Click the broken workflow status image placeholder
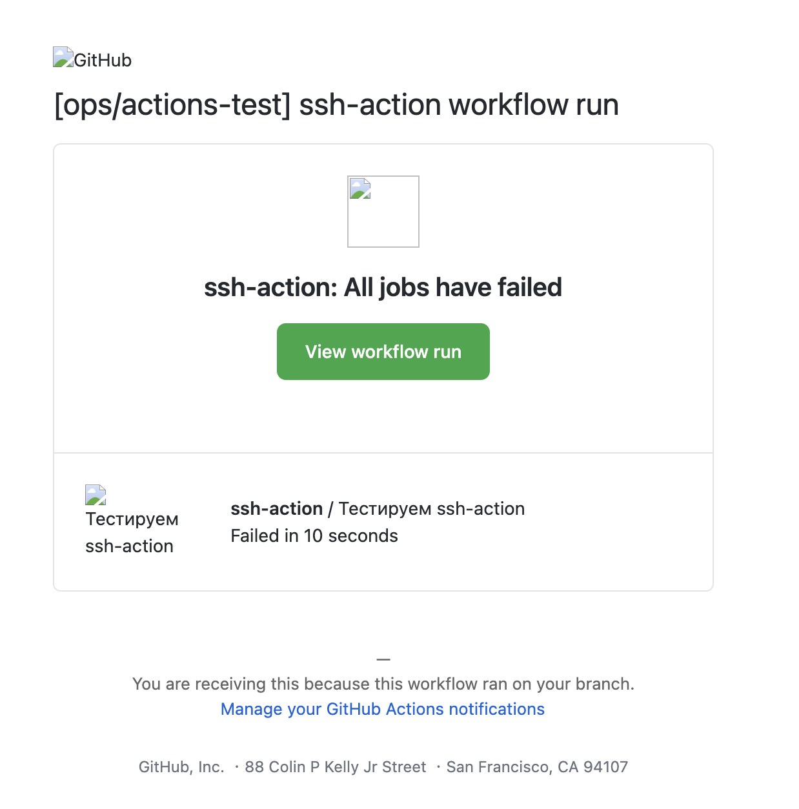 (383, 212)
